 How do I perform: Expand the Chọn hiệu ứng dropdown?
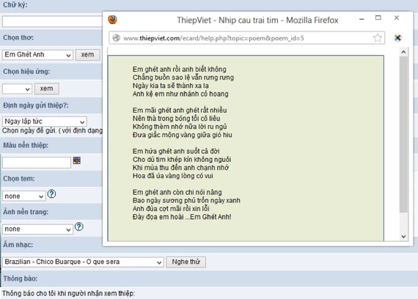point(17,89)
